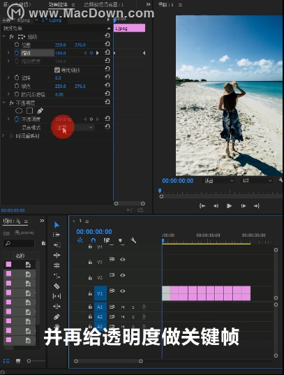
Task: Select the Selection arrow tool
Action: pos(57,225)
